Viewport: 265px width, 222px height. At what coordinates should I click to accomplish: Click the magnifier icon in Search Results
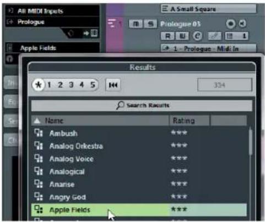click(120, 105)
